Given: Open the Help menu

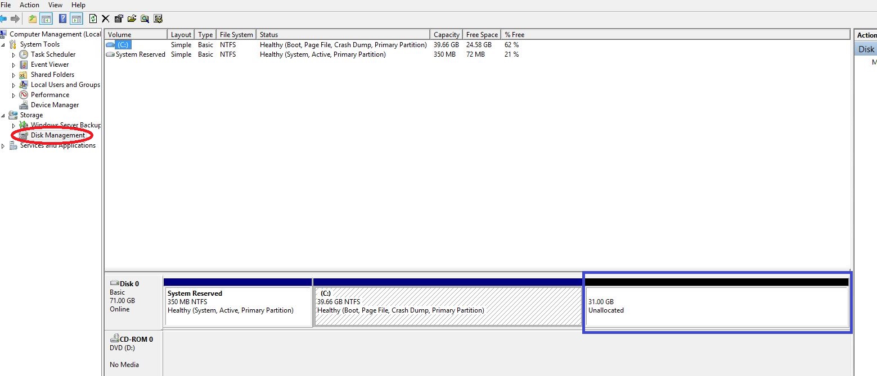Looking at the screenshot, I should click(78, 5).
